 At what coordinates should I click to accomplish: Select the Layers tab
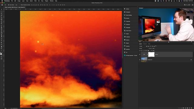140,44
